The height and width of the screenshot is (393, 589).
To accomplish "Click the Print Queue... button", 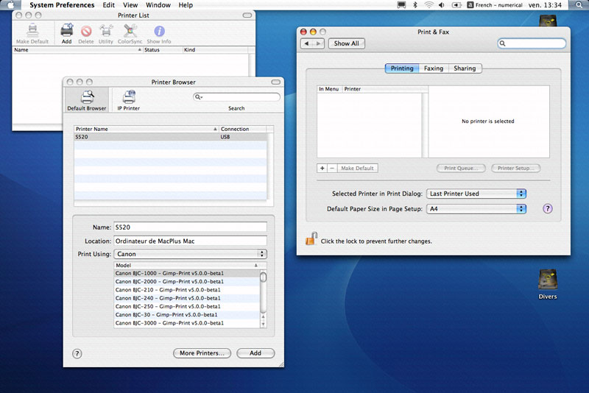I will (461, 168).
